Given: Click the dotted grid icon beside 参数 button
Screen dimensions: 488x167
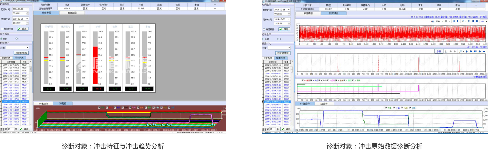Looking at the screenshot, I should tap(446, 51).
